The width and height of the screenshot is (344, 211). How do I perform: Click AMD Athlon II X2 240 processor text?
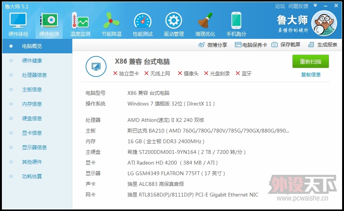(x=166, y=120)
